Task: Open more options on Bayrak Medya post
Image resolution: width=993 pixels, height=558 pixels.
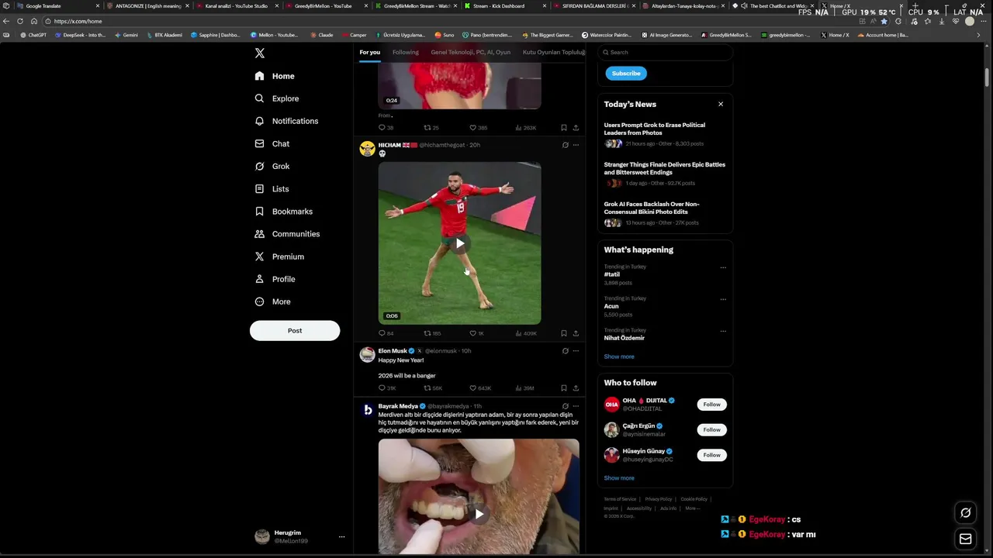Action: (x=576, y=406)
